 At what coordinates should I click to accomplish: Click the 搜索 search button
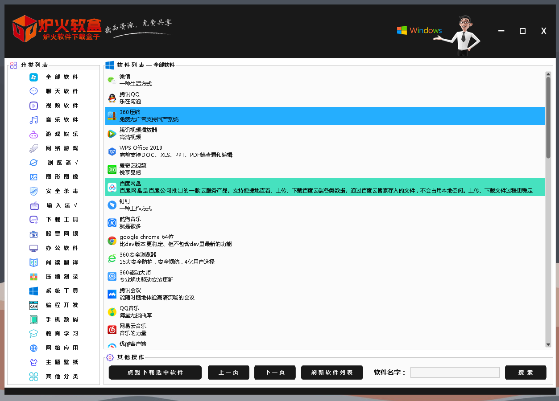(526, 372)
